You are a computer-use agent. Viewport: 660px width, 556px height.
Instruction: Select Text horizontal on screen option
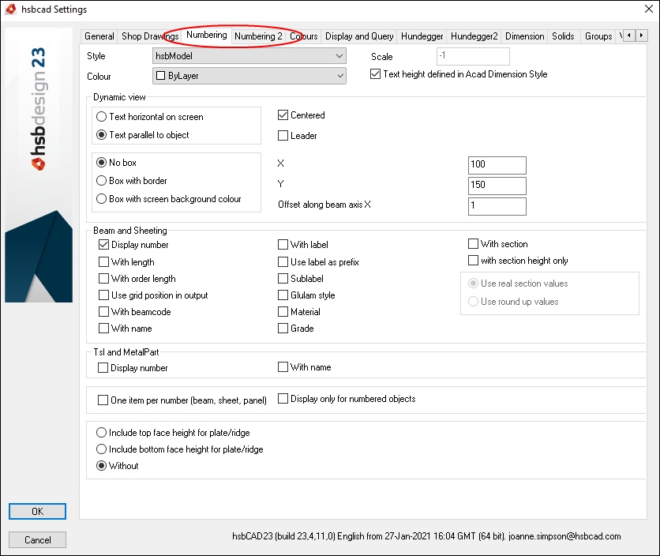149,117
